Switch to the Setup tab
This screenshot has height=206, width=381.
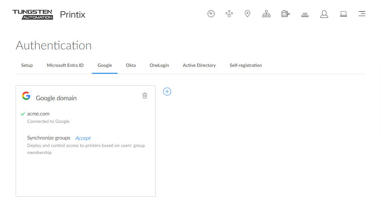click(x=27, y=65)
